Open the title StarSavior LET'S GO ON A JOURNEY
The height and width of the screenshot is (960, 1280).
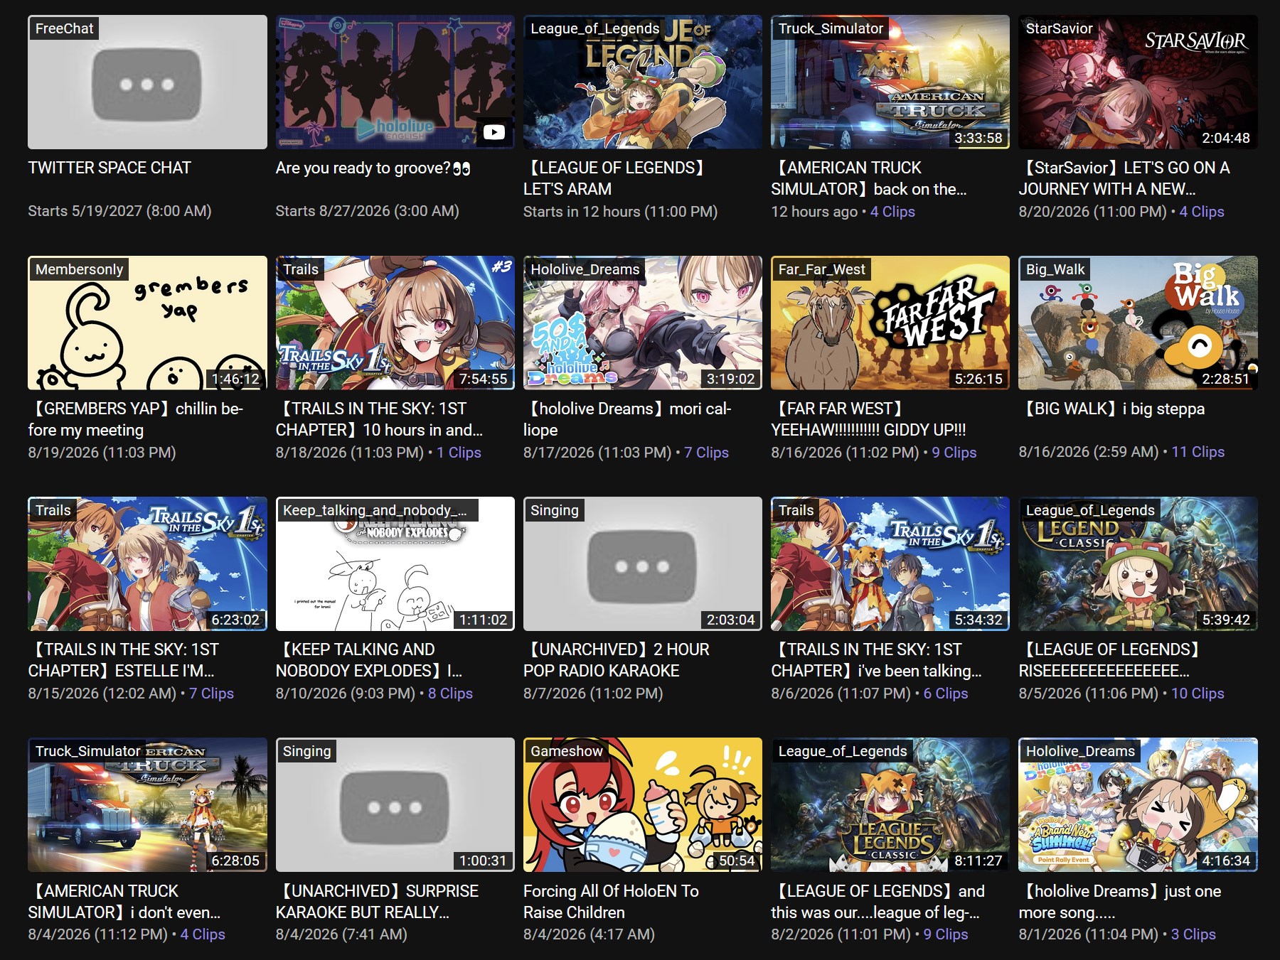click(1125, 178)
